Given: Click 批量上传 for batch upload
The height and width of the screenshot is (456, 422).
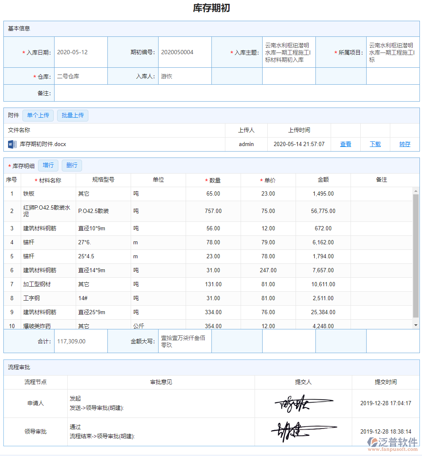Looking at the screenshot, I should (72, 115).
